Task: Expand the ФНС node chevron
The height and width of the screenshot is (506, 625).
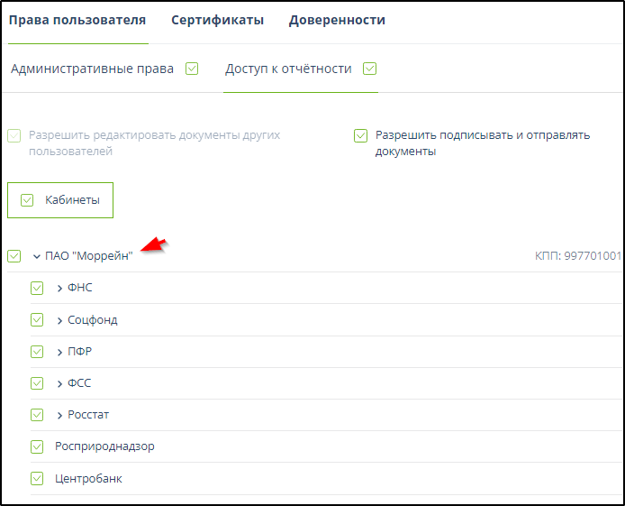Action: [59, 289]
